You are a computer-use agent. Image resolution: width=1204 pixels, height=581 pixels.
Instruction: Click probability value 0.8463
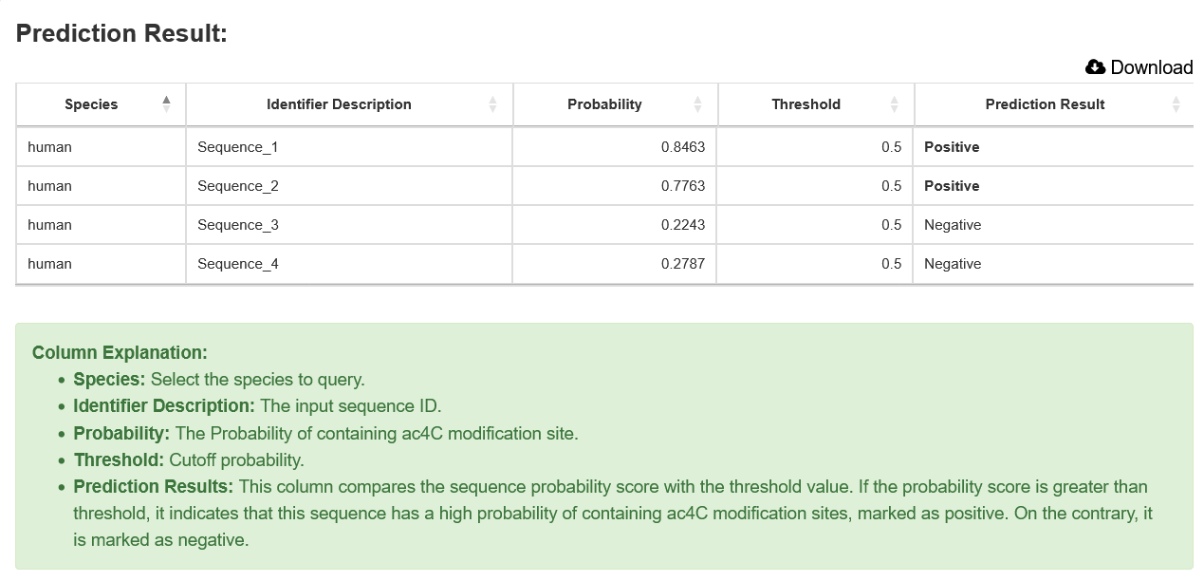683,147
